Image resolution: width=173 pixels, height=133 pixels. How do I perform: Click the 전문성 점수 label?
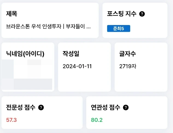(20, 107)
